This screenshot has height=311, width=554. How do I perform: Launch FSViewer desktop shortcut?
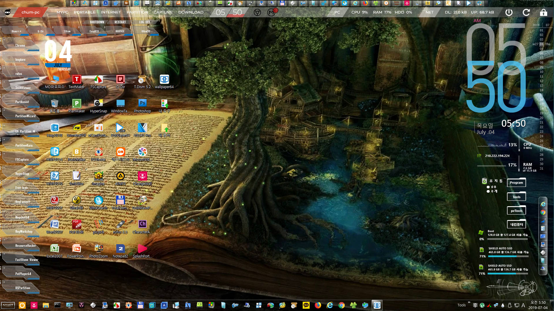click(x=98, y=154)
